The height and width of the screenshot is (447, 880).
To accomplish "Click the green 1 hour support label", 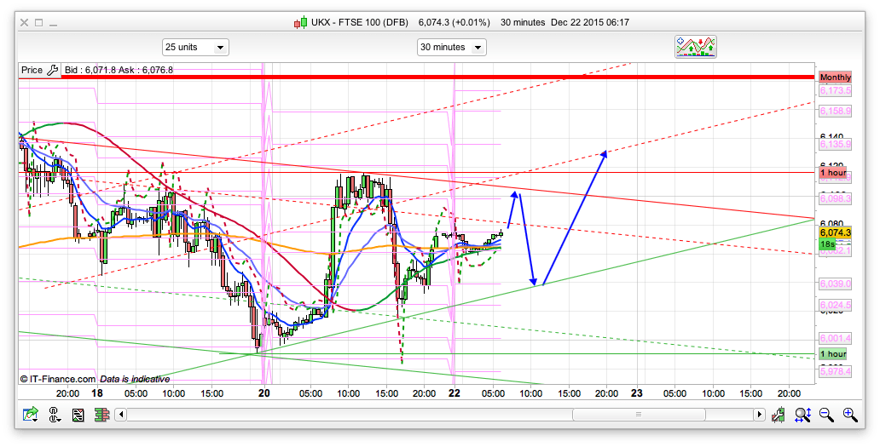I will [x=833, y=354].
